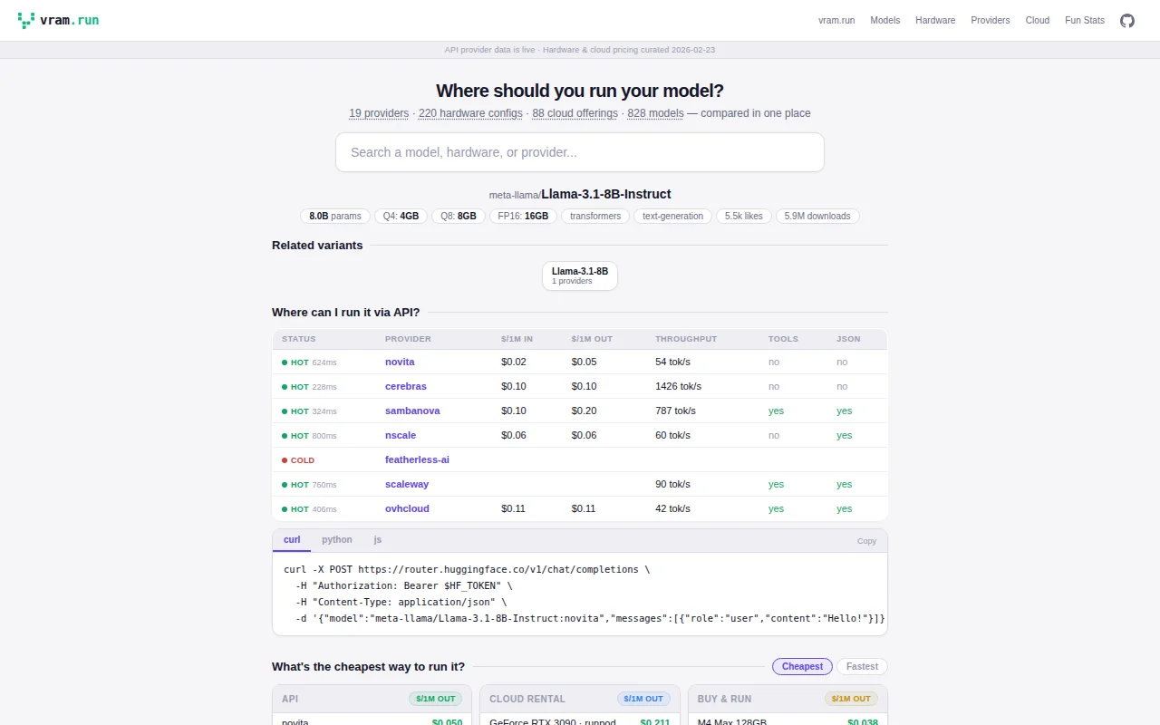Click the text-generation tag

point(672,216)
